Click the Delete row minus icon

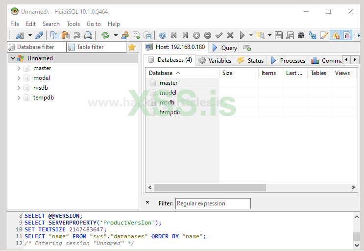(208, 35)
